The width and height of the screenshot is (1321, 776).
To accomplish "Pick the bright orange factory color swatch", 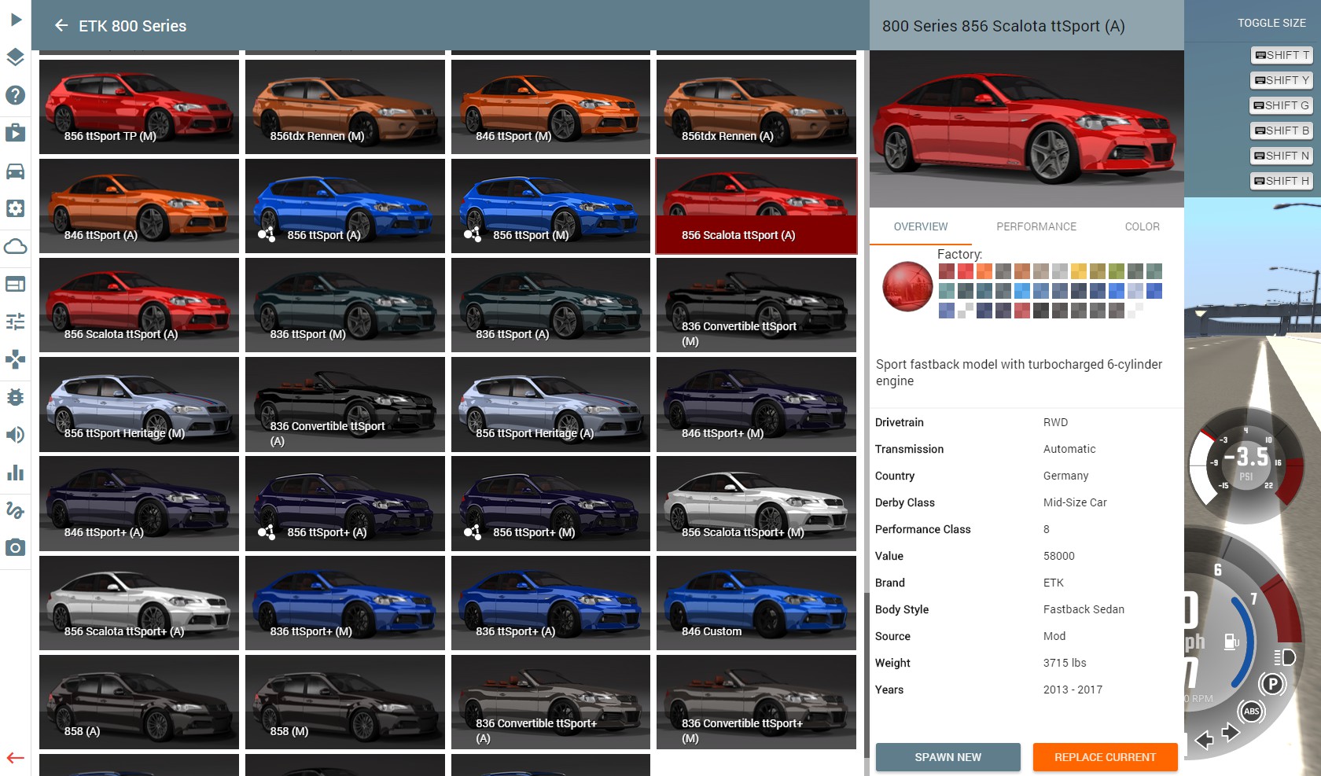I will coord(984,271).
